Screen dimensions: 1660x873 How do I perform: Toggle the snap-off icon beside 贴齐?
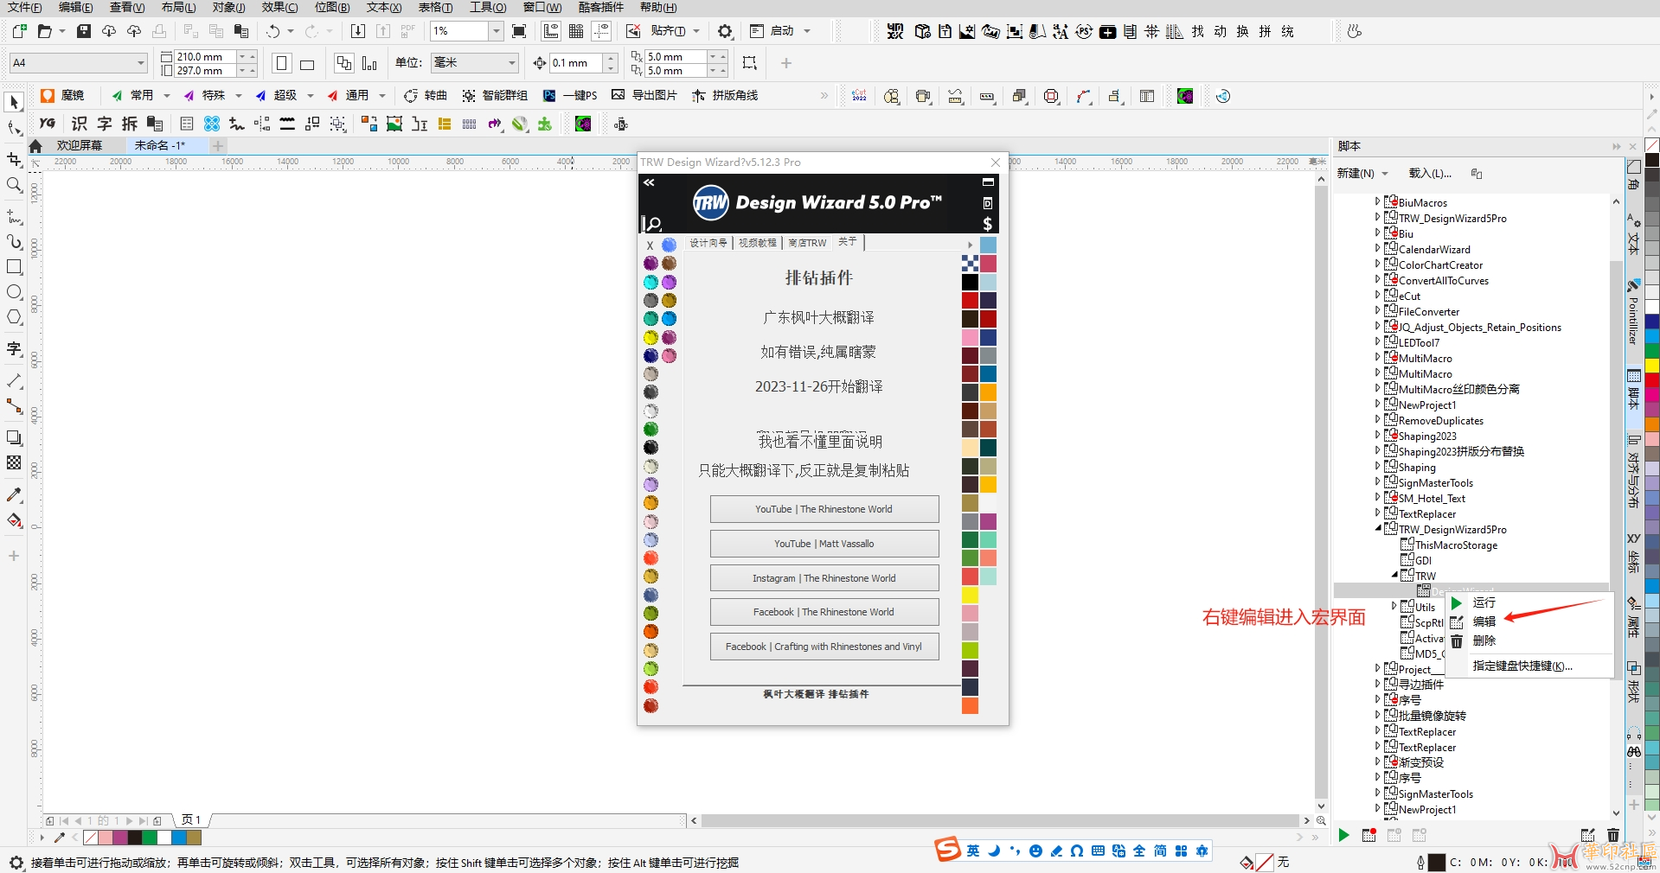coord(633,31)
